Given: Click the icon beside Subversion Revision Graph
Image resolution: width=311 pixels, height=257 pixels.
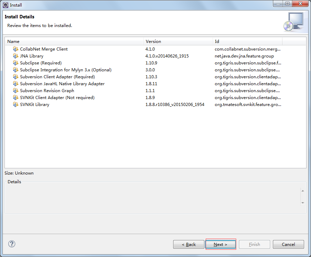Looking at the screenshot, I should pyautogui.click(x=16, y=91).
